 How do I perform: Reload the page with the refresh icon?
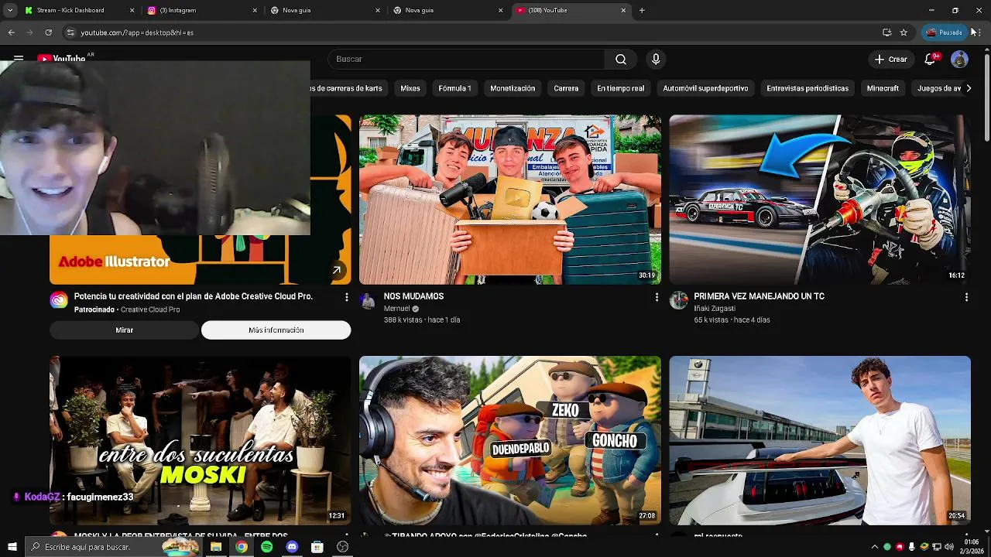[x=48, y=32]
